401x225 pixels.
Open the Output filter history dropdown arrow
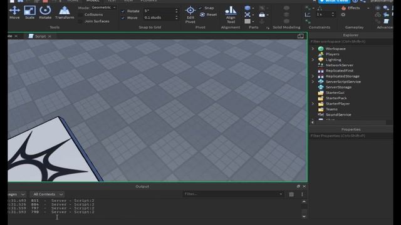point(281,194)
